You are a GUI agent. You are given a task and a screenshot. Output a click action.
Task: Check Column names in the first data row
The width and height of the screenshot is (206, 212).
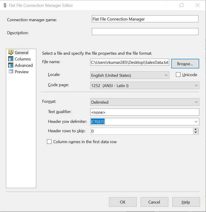tap(49, 142)
